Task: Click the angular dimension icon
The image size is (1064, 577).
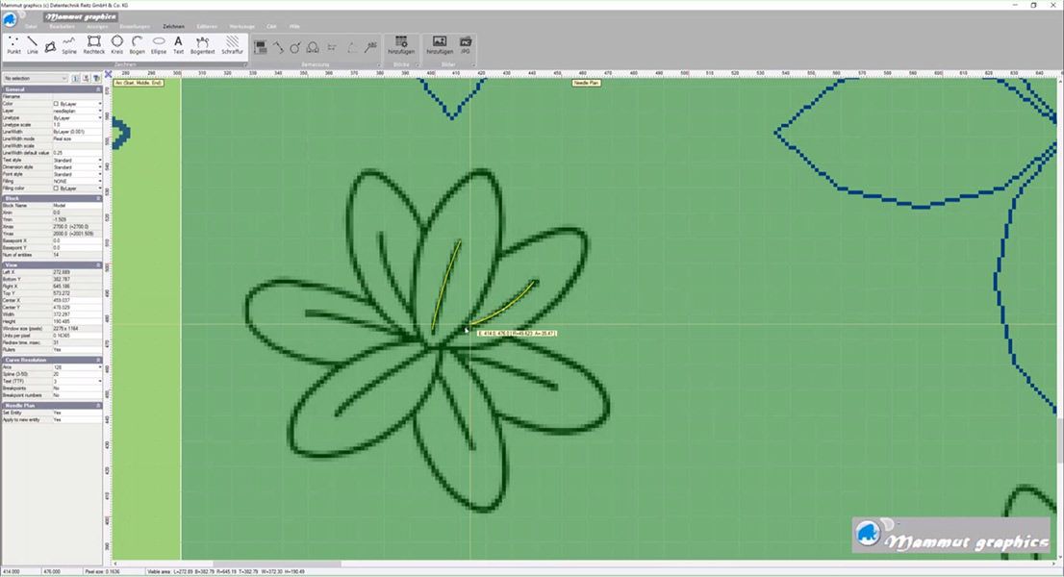Action: pos(351,47)
